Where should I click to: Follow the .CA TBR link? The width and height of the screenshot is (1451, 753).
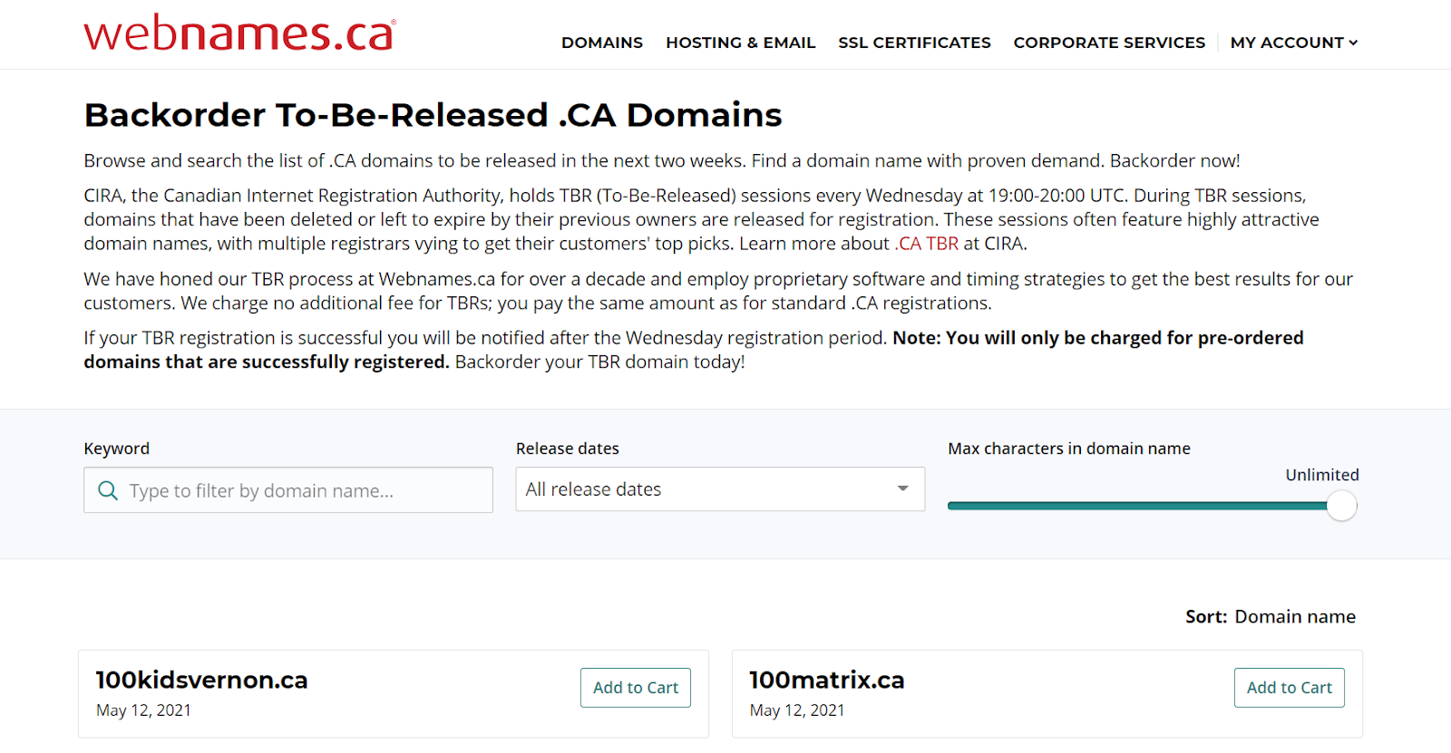(927, 244)
